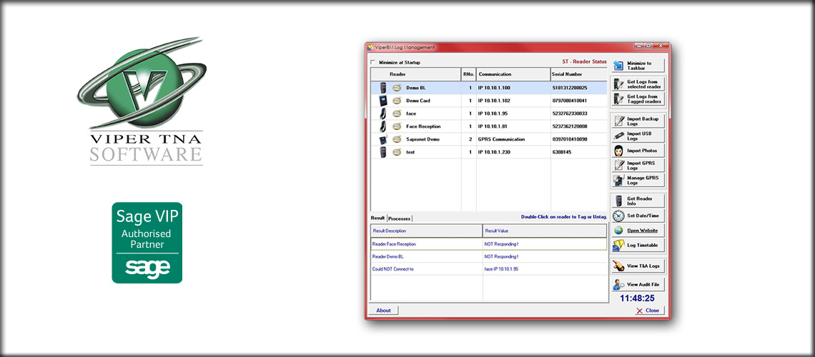Click the woman's face icon on Import Photos
The width and height of the screenshot is (815, 357).
618,151
